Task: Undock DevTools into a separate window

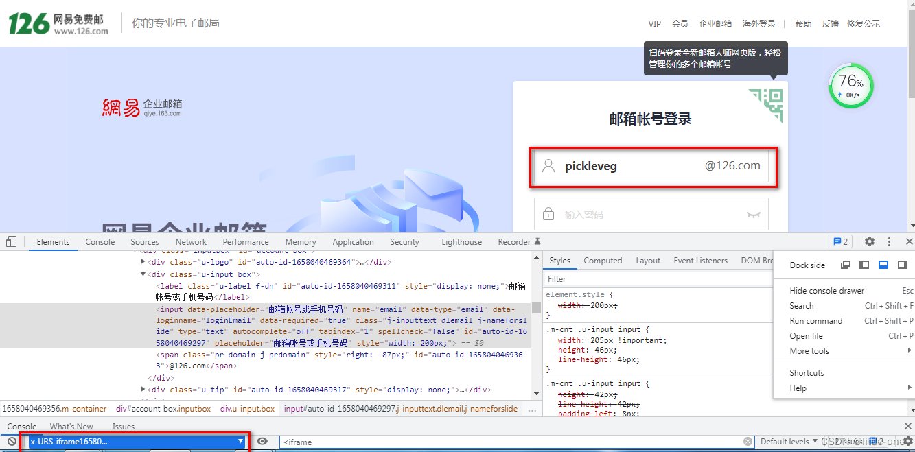Action: (x=846, y=265)
